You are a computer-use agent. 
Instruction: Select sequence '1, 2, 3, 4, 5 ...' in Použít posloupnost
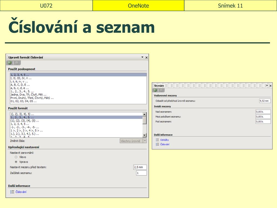[x=78, y=75]
